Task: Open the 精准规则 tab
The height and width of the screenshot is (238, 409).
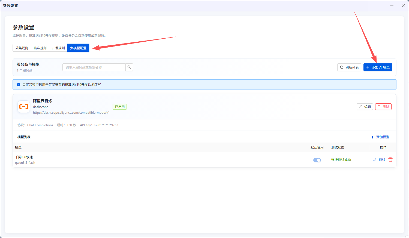Action: (40, 48)
